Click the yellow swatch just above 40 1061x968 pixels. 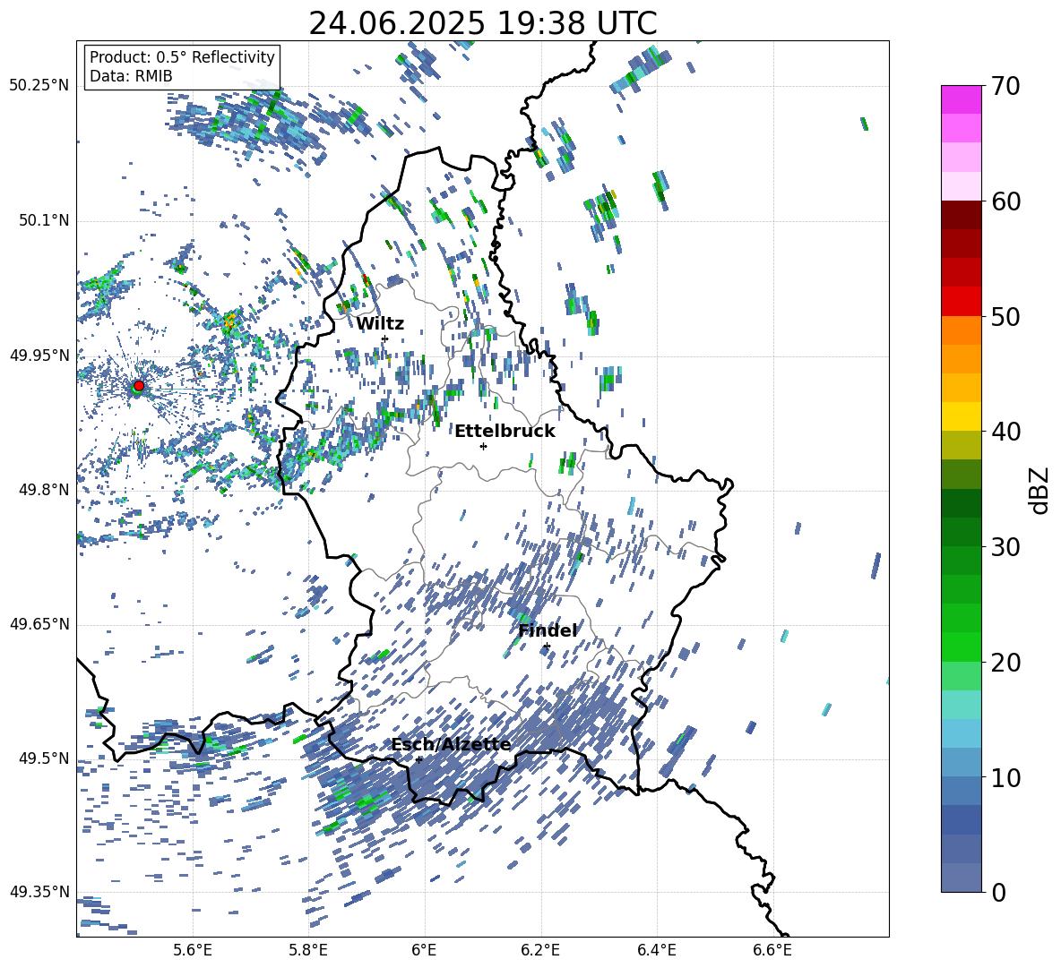click(x=962, y=416)
